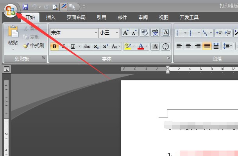Click the Paste (粘贴) clipboard icon
238x156 pixels.
13,33
